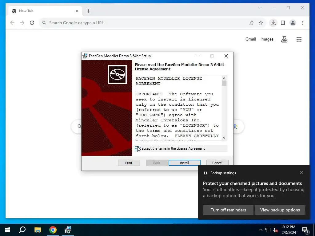Open the muted volume tray icon

(275, 230)
